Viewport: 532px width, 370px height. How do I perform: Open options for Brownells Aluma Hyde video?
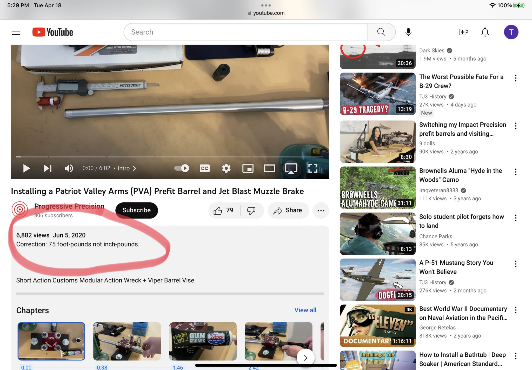click(516, 172)
